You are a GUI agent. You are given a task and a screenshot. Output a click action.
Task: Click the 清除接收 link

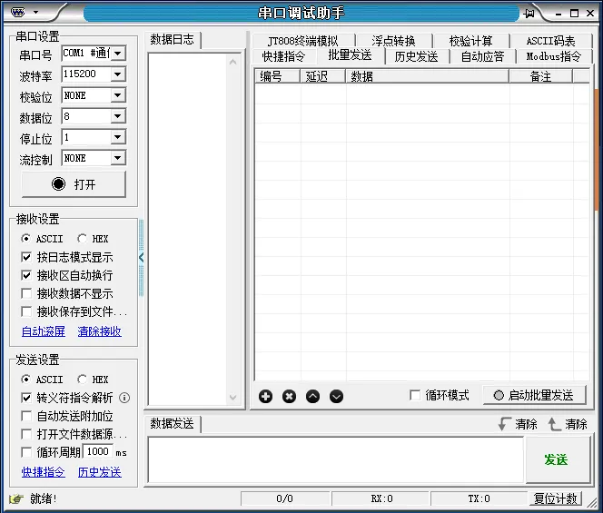pyautogui.click(x=99, y=331)
